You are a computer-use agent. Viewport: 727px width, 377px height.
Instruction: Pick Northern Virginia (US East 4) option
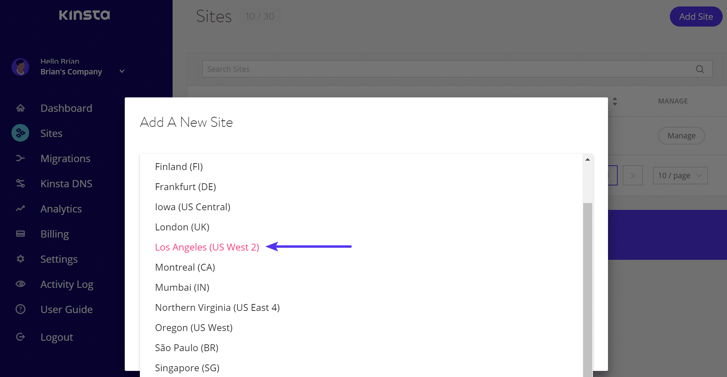tap(217, 308)
